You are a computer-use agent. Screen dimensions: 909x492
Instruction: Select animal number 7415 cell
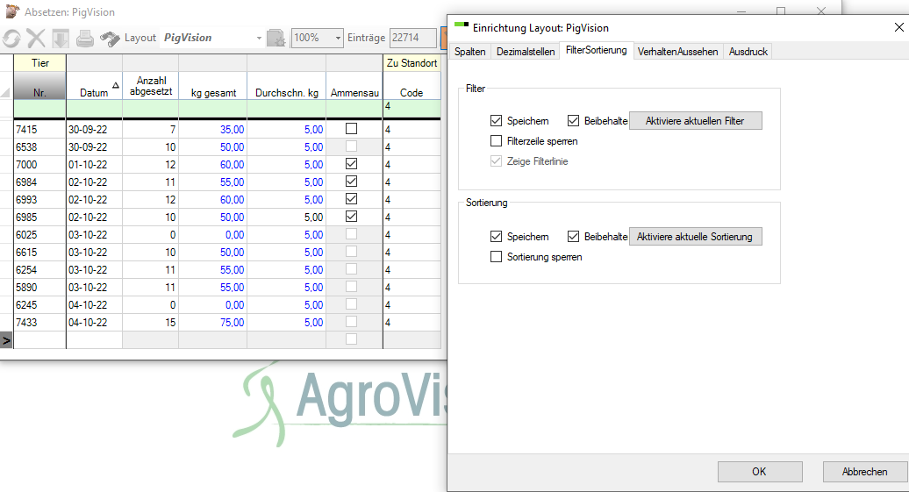(39, 129)
